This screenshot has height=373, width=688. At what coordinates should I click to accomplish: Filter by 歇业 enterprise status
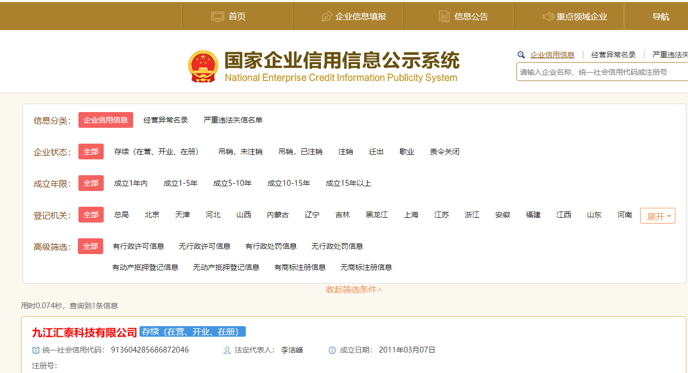[407, 152]
